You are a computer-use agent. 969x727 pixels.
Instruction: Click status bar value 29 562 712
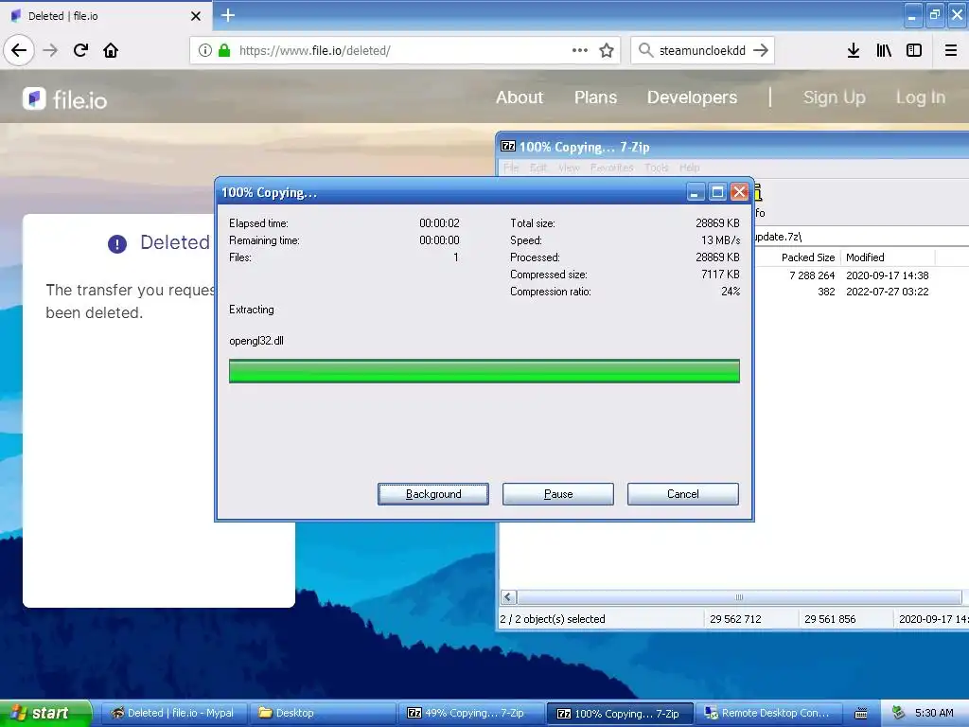[x=735, y=619]
